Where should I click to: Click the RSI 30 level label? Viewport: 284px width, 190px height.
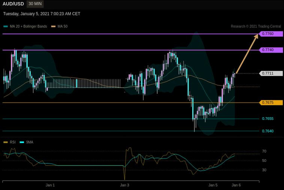click(264, 170)
